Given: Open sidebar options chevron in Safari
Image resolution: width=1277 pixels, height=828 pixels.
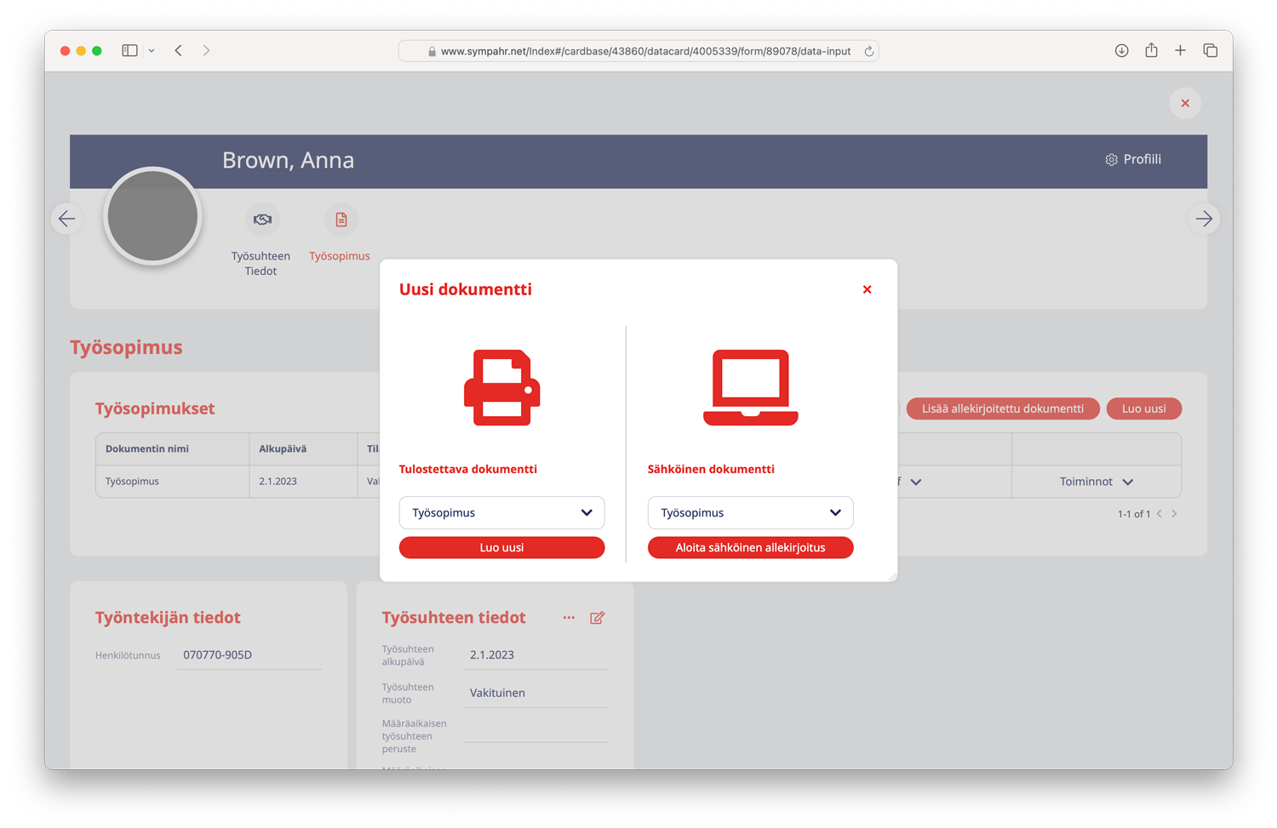Looking at the screenshot, I should 152,51.
